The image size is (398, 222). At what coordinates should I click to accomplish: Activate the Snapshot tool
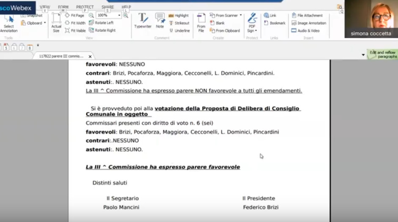coord(32,16)
